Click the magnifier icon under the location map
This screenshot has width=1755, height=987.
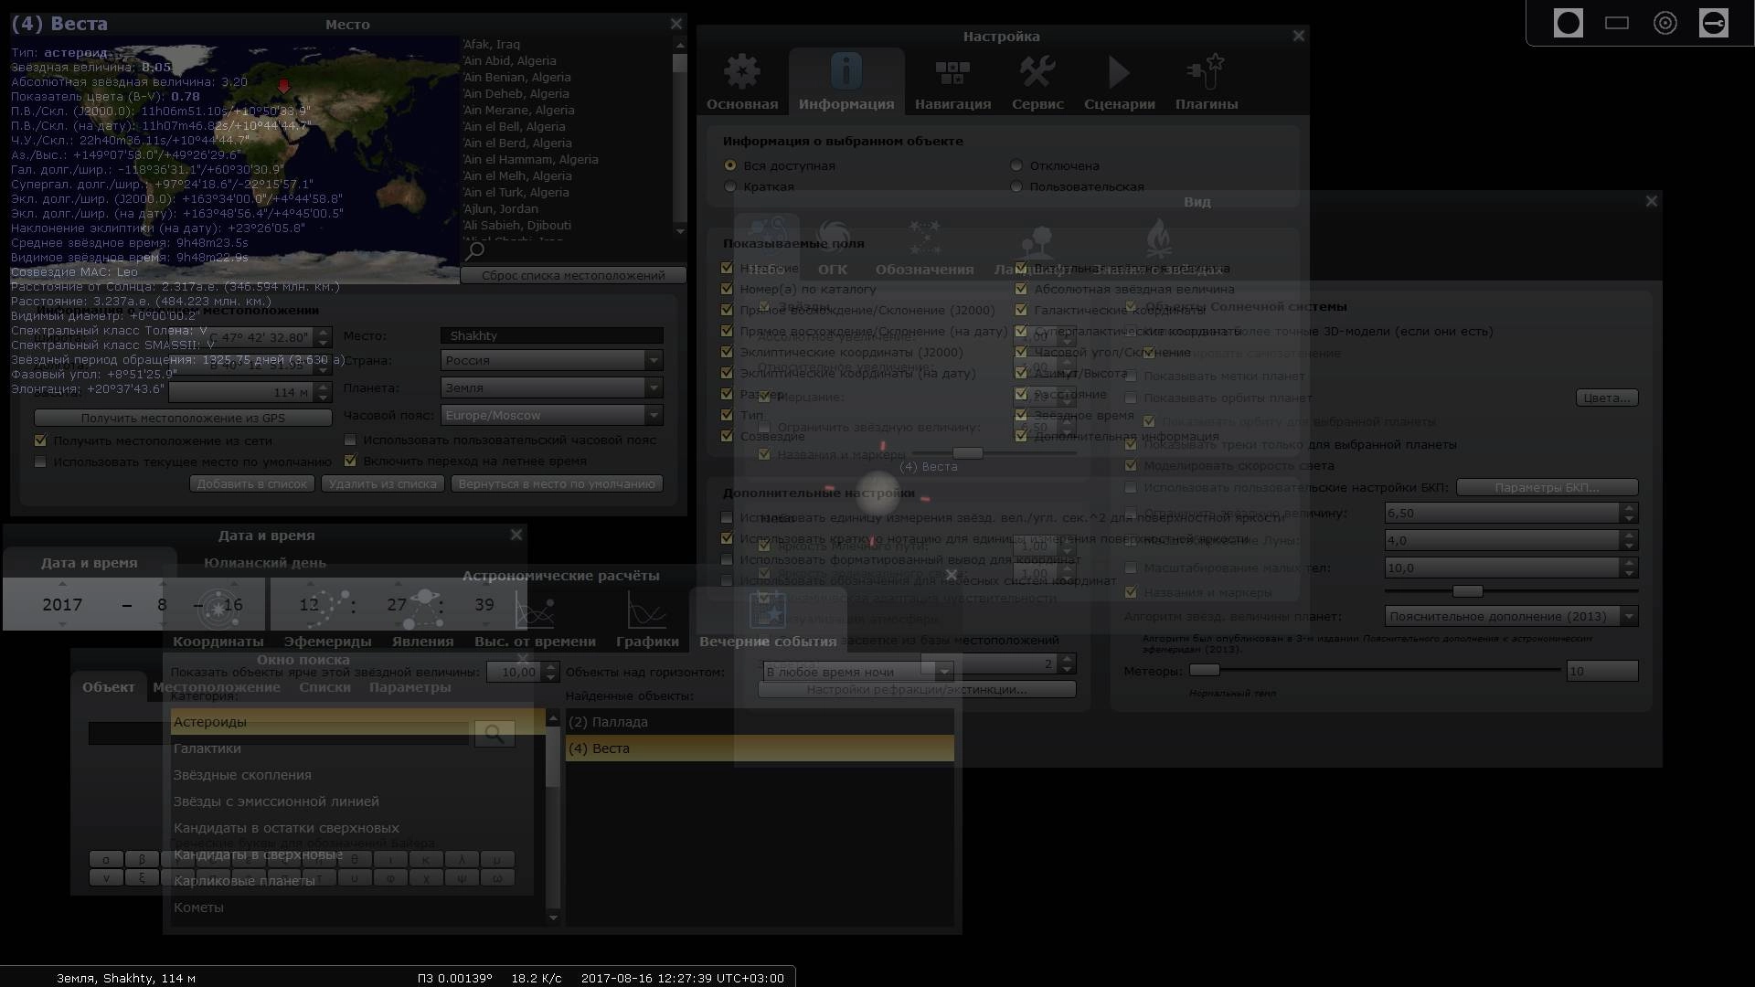(475, 249)
